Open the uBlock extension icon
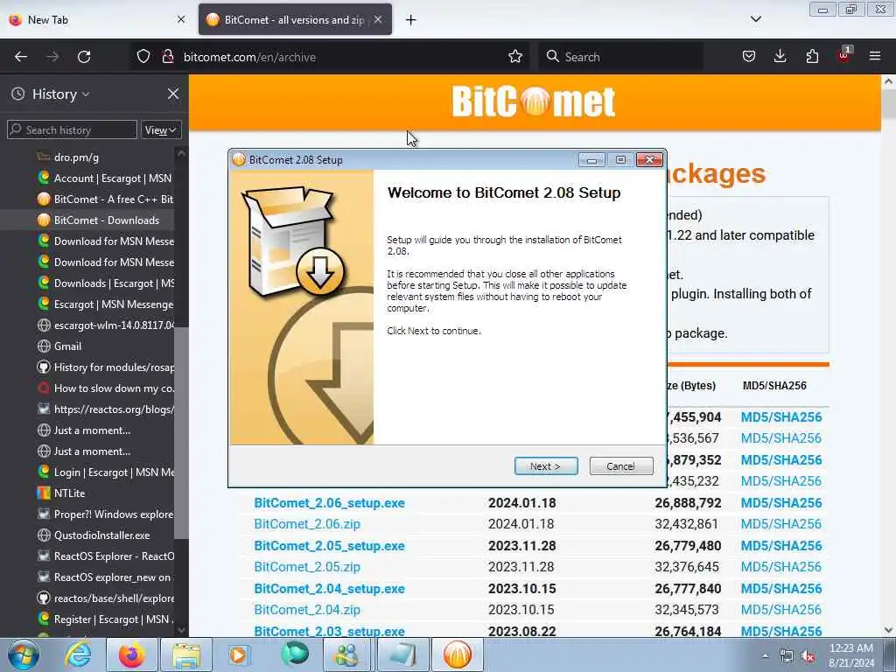Viewport: 896px width, 672px height. [x=844, y=55]
